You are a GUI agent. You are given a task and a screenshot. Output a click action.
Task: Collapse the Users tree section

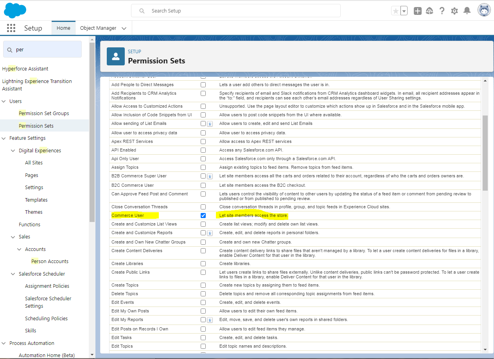pyautogui.click(x=4, y=101)
